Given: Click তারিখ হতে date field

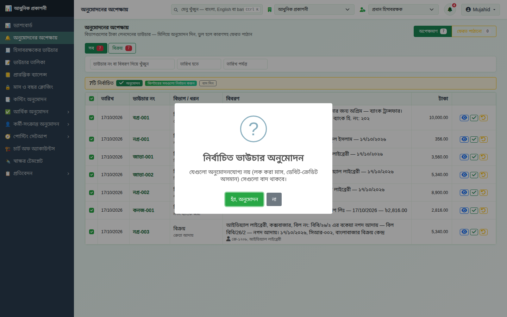Looking at the screenshot, I should [x=199, y=64].
